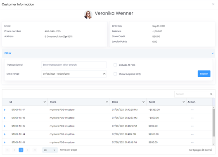The image size is (218, 157).
Task: Select the Store Credit value 890.00
Action: tap(156, 36)
